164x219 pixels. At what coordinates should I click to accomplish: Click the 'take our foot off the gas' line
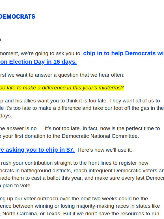click(82, 108)
